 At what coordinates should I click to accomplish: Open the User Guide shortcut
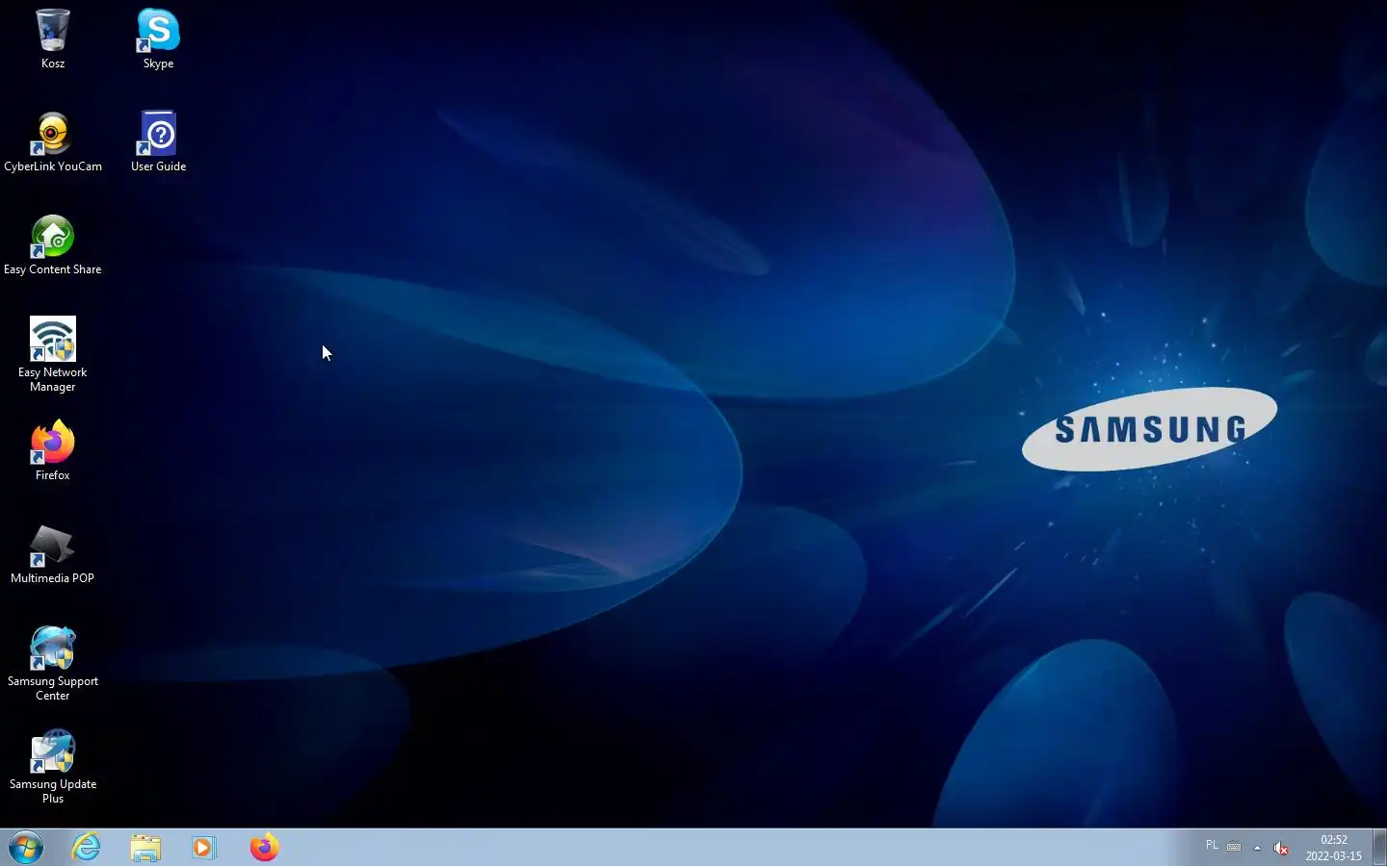158,142
